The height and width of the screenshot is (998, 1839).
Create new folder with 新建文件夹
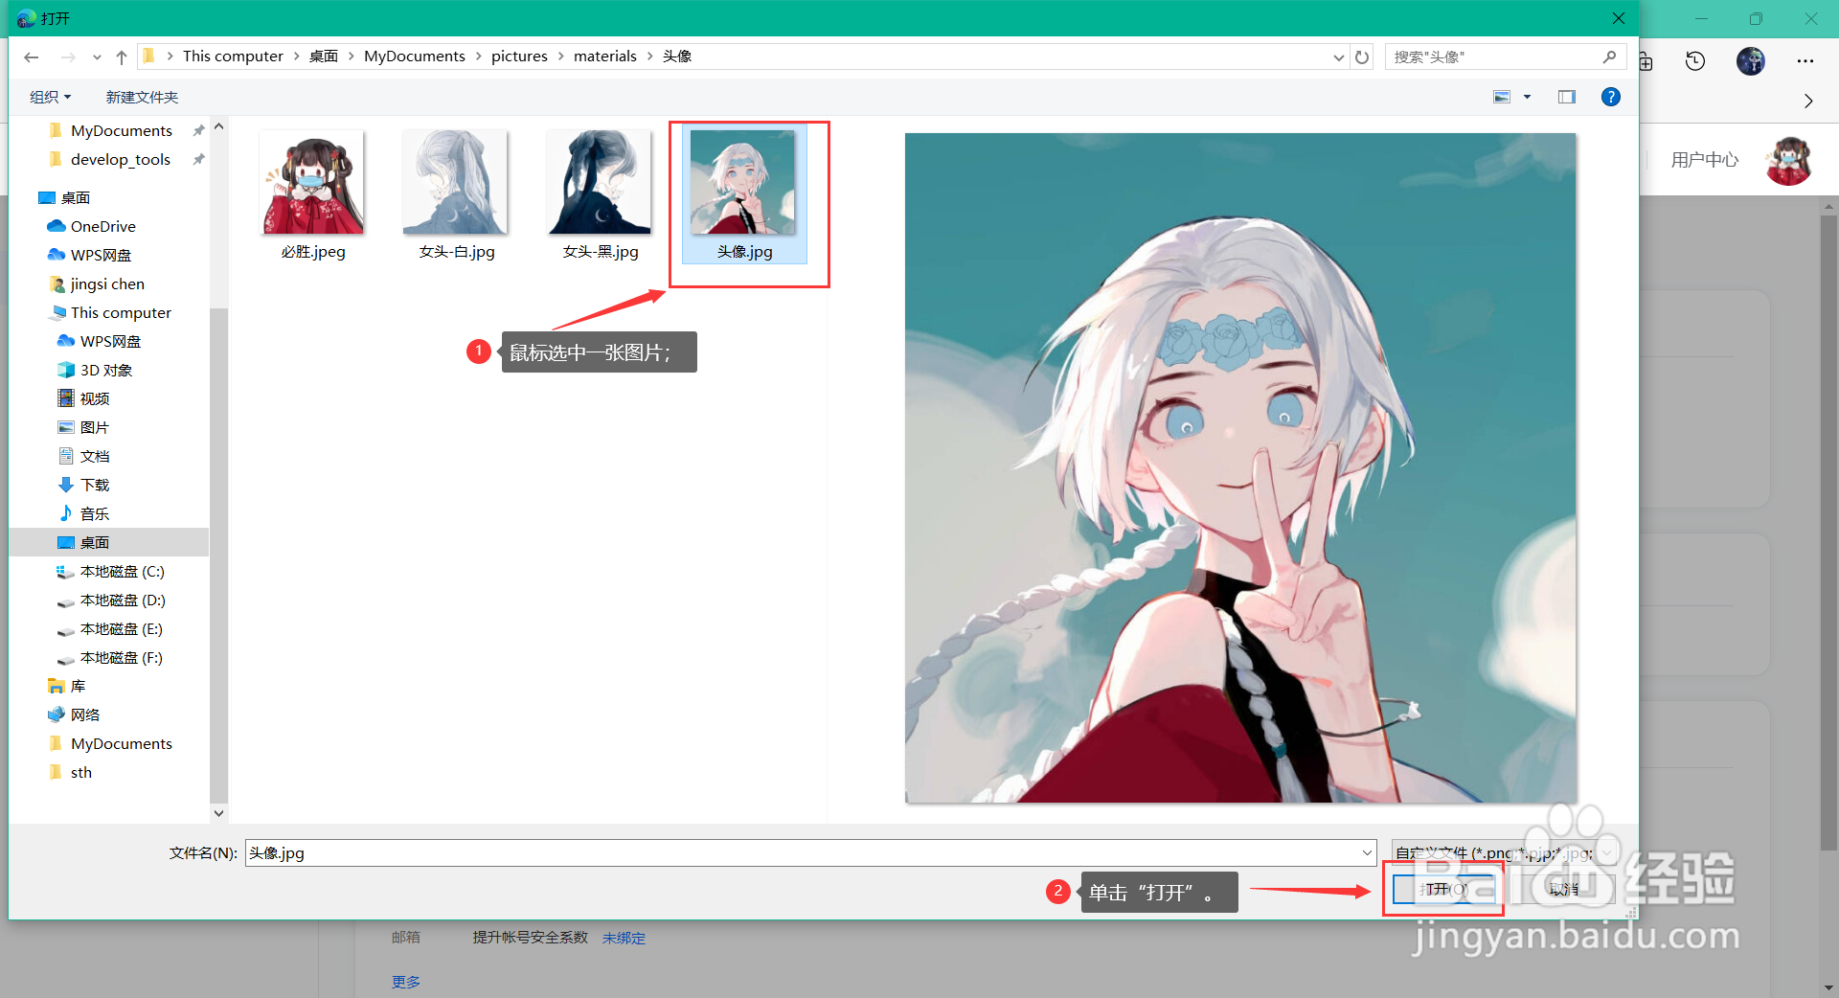click(x=142, y=97)
